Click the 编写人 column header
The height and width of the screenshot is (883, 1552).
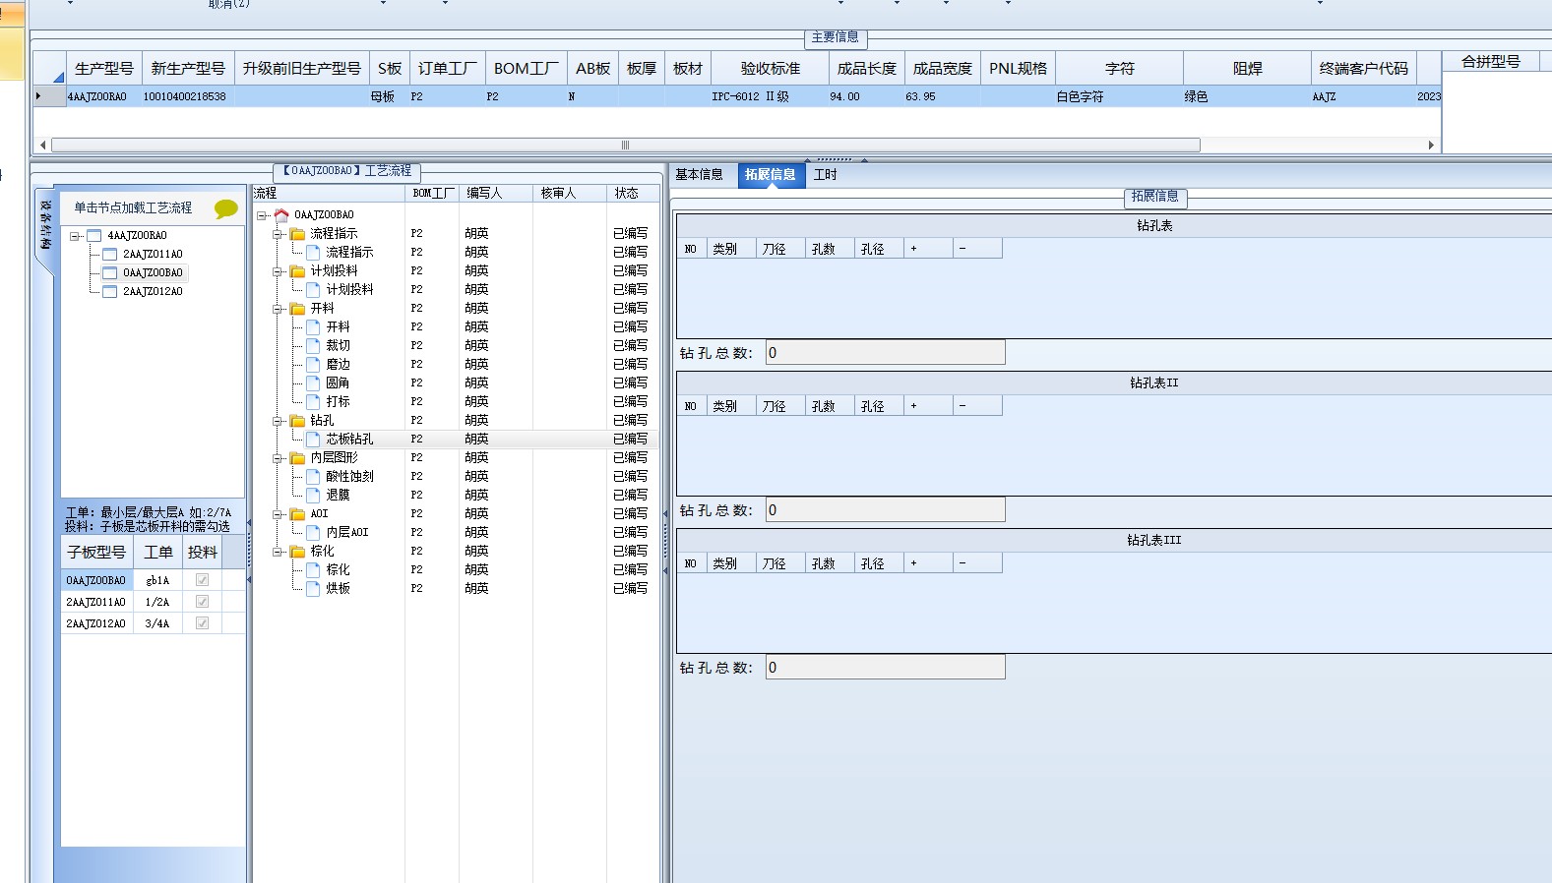click(495, 194)
